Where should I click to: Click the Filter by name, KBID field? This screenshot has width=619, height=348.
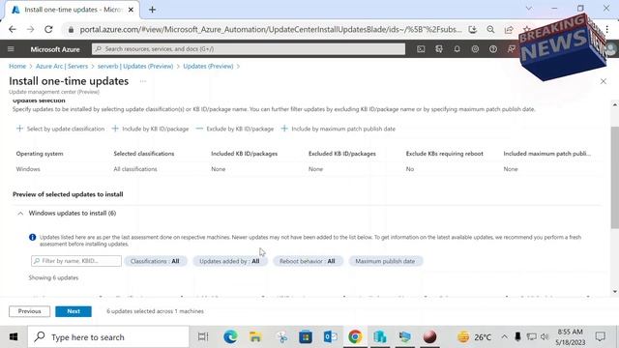pyautogui.click(x=76, y=261)
